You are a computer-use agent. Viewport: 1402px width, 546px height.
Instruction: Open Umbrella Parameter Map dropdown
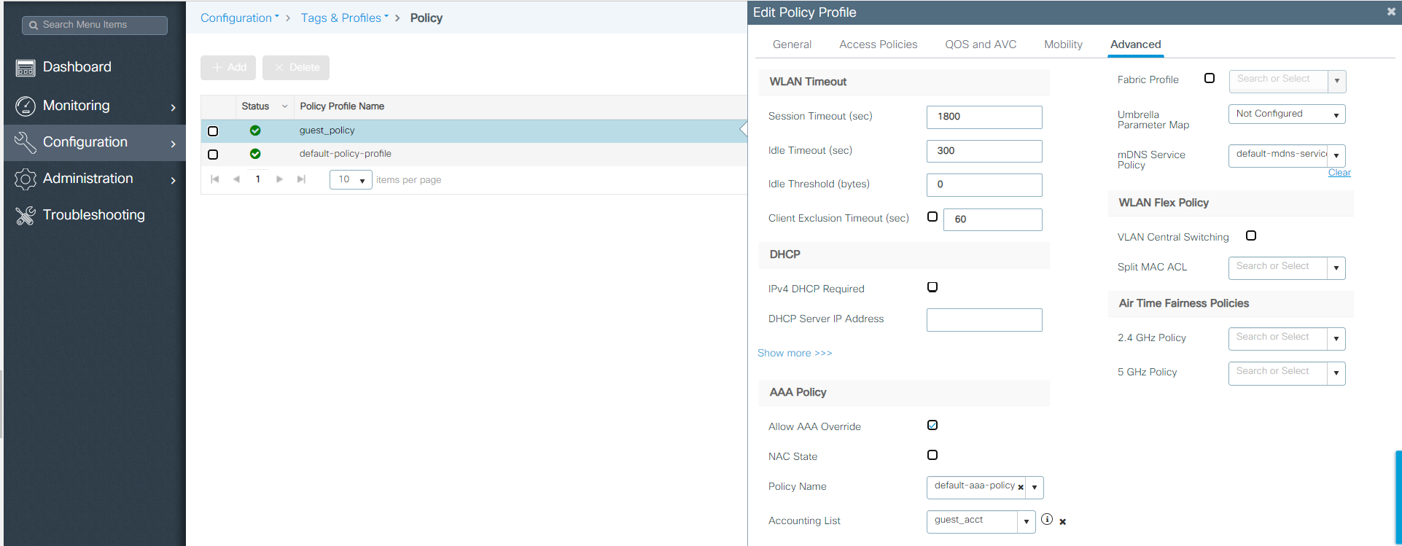point(1287,114)
